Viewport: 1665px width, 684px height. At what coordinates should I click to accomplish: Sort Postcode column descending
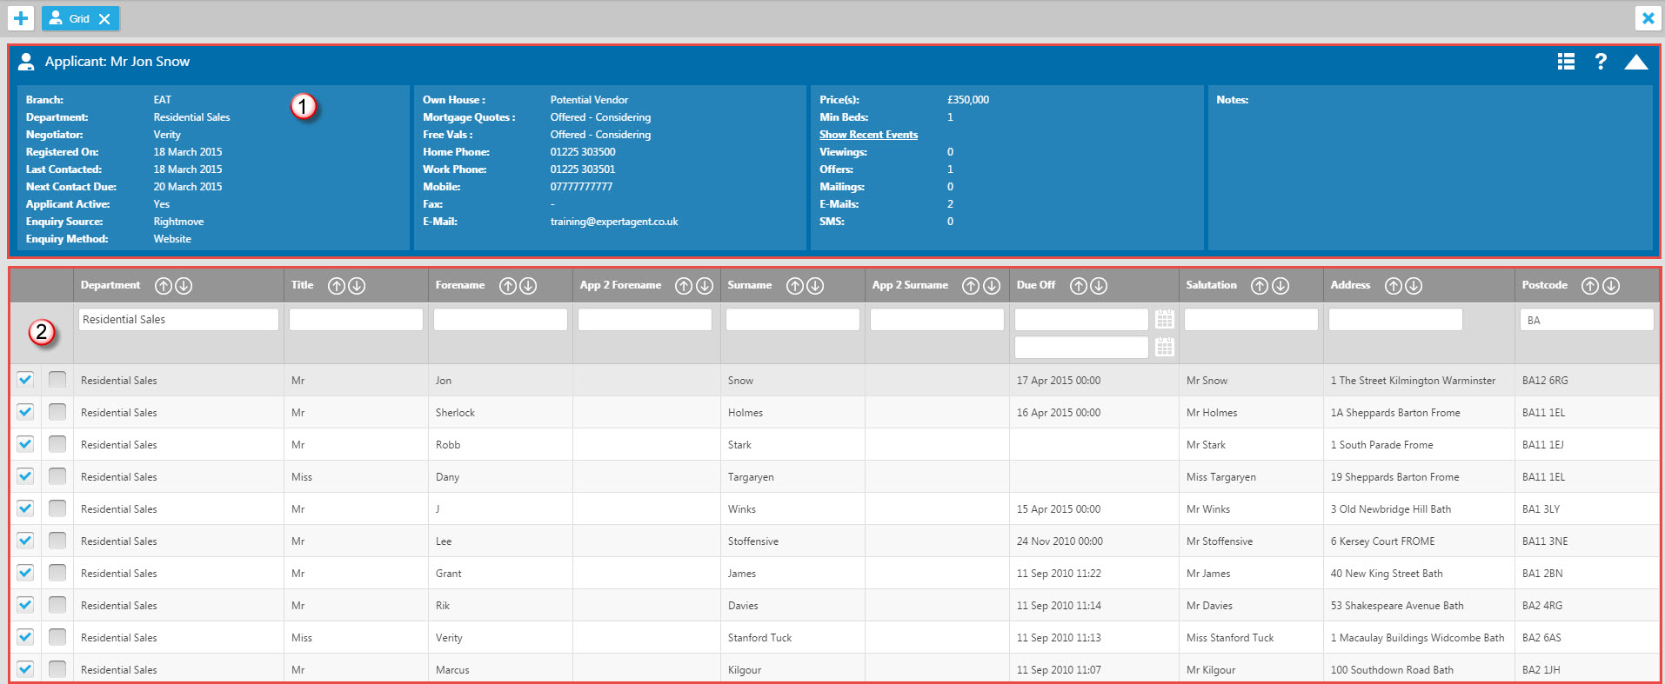pyautogui.click(x=1611, y=286)
